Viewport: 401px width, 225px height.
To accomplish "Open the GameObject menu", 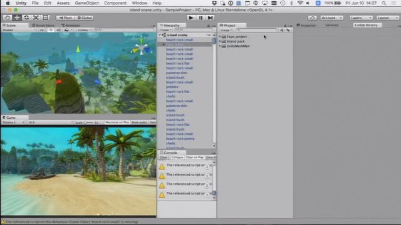I will coord(86,3).
